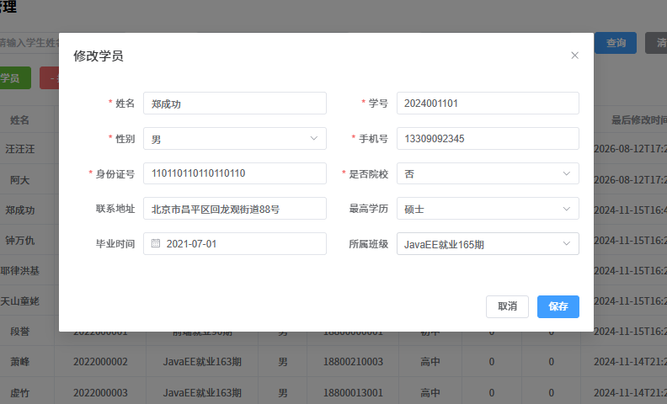Screen dimensions: 667x404
Task: Click JavaEE就业163期 in 萧峰 row
Action: click(x=202, y=362)
